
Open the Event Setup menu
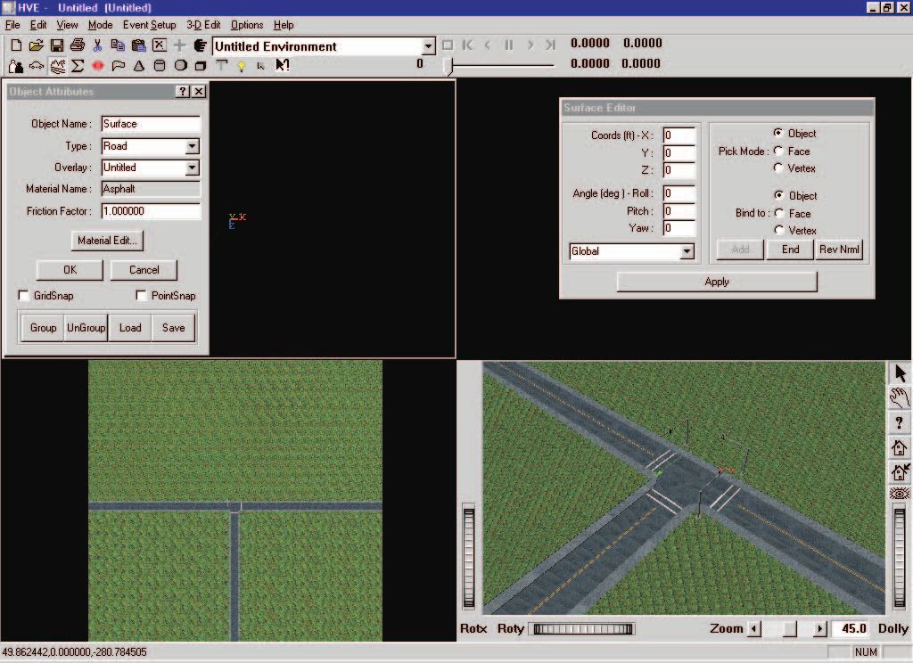[x=149, y=25]
